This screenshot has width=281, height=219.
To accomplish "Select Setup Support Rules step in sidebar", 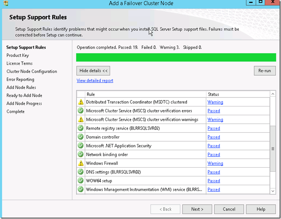I will tap(26, 47).
